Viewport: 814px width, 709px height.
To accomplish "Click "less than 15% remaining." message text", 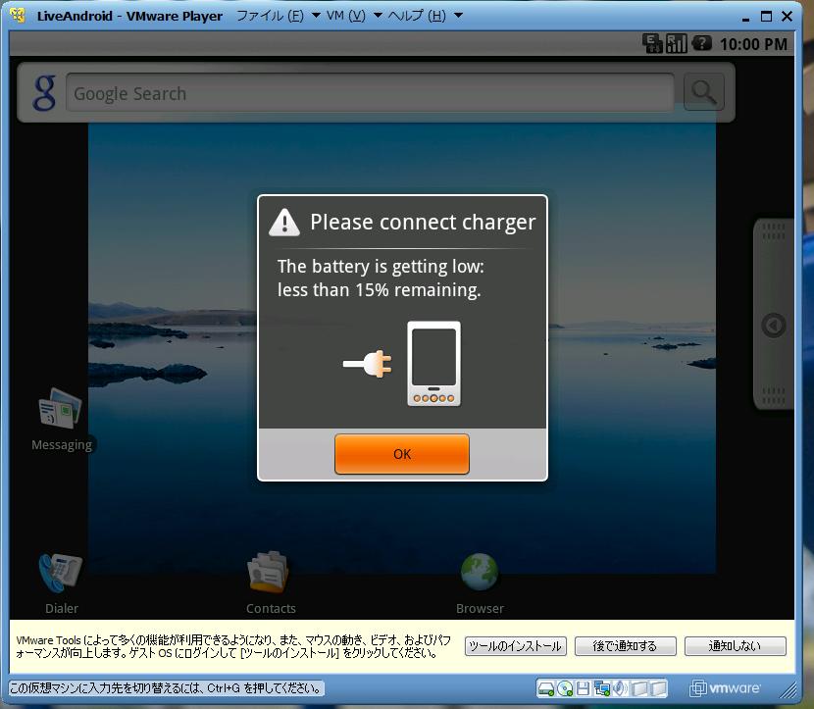I will (x=379, y=289).
